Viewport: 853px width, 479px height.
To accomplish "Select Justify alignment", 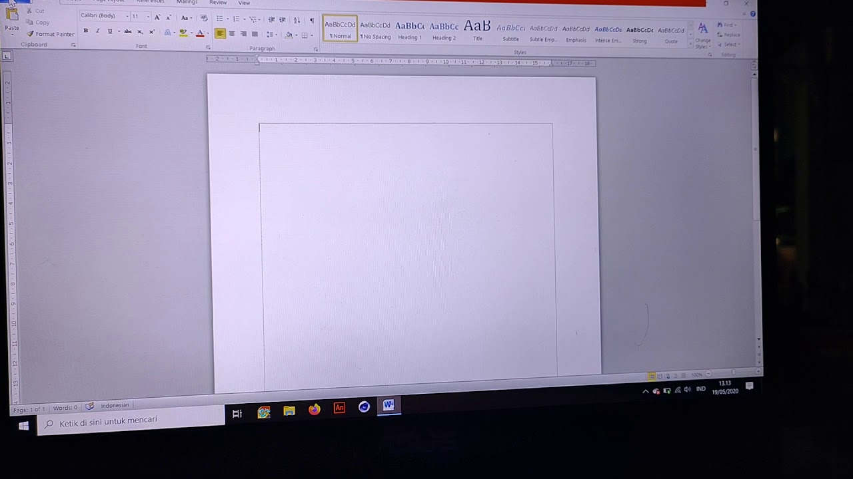I will coord(255,34).
